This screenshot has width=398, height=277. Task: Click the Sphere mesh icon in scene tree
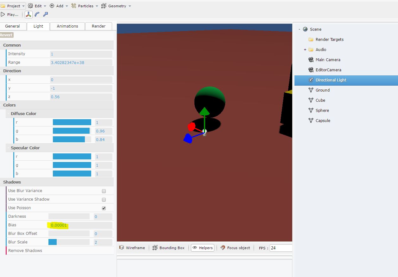point(311,110)
